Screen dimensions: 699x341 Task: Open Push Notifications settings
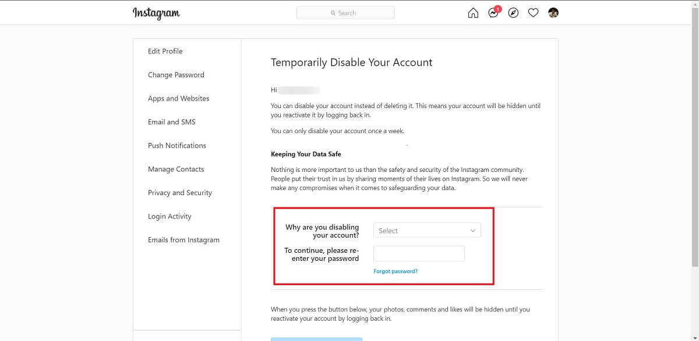coord(177,145)
